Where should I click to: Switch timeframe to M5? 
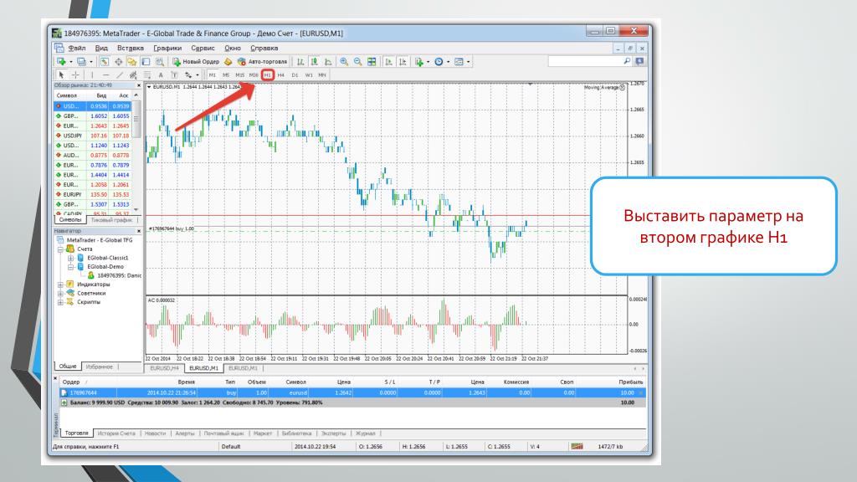(226, 74)
